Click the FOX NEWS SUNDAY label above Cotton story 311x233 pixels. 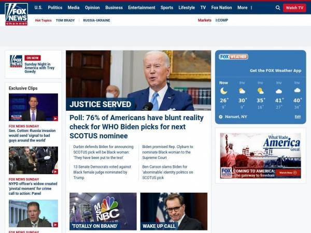point(24,126)
